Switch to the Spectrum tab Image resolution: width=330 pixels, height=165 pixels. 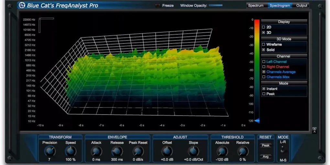[x=256, y=5]
